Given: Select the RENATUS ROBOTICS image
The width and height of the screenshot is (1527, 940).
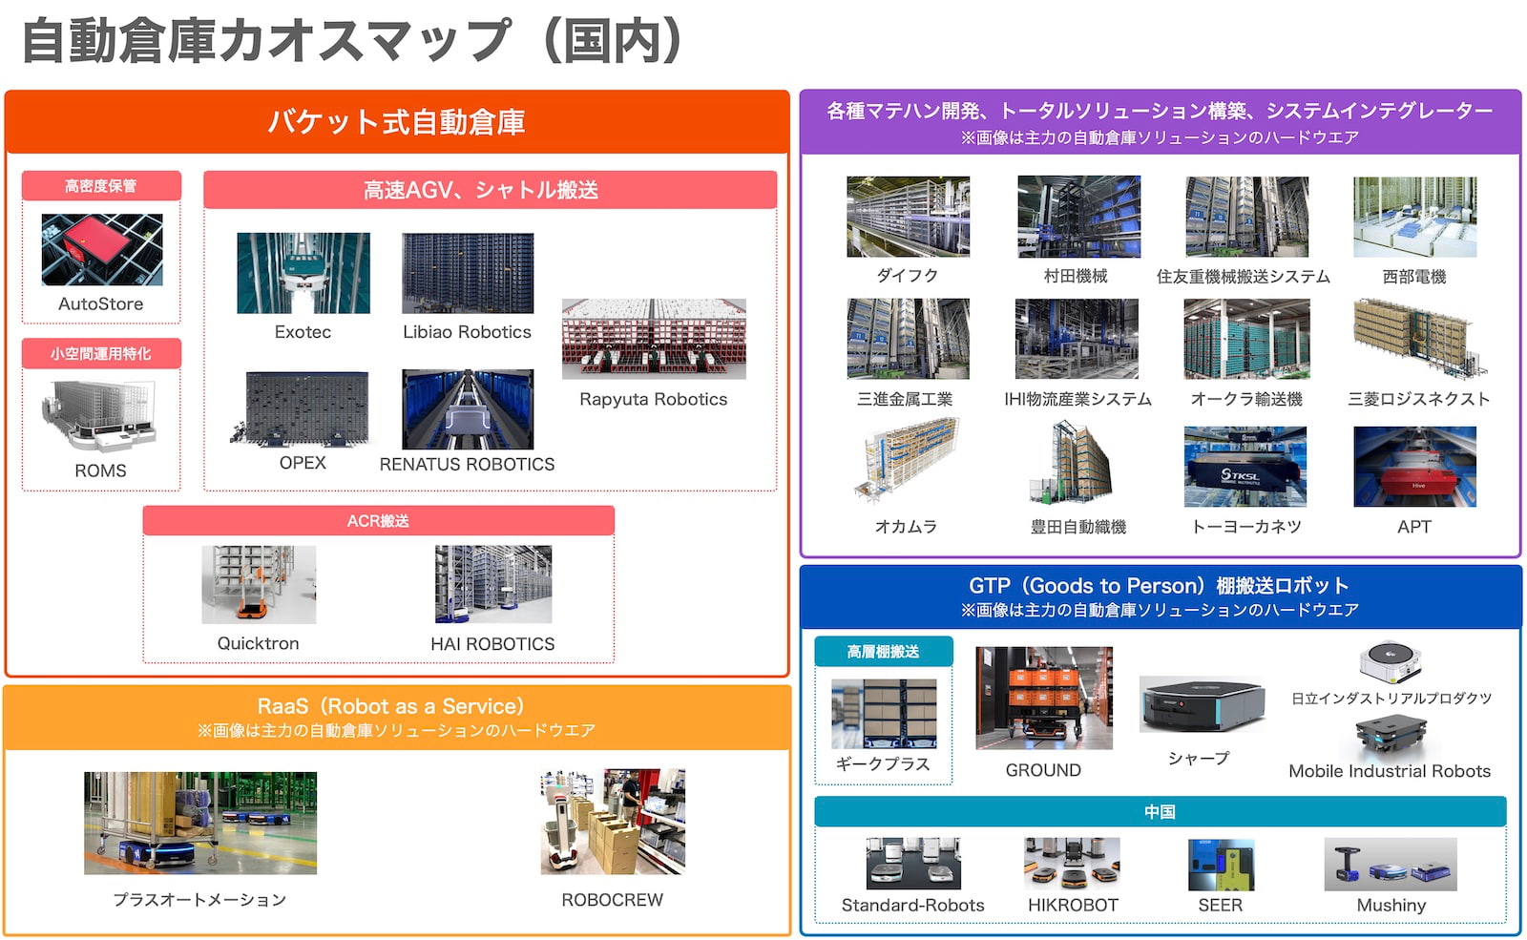Looking at the screenshot, I should (468, 409).
